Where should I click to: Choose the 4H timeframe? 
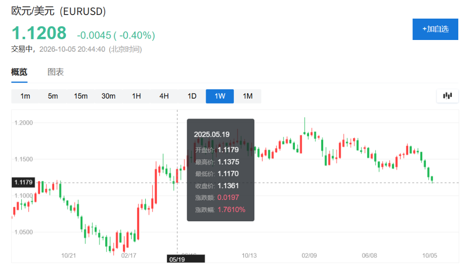164,96
